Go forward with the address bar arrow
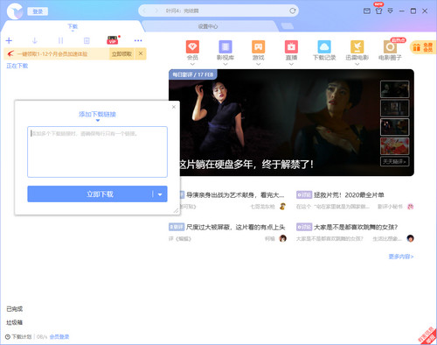Viewport: 437px width, 345px height. (x=156, y=11)
